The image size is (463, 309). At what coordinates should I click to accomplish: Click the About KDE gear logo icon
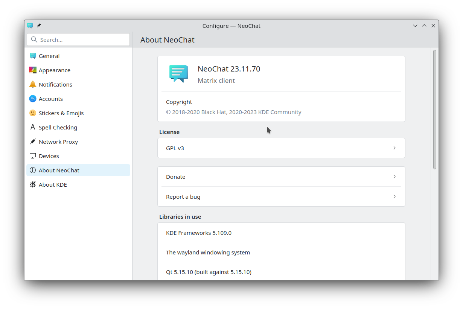33,184
